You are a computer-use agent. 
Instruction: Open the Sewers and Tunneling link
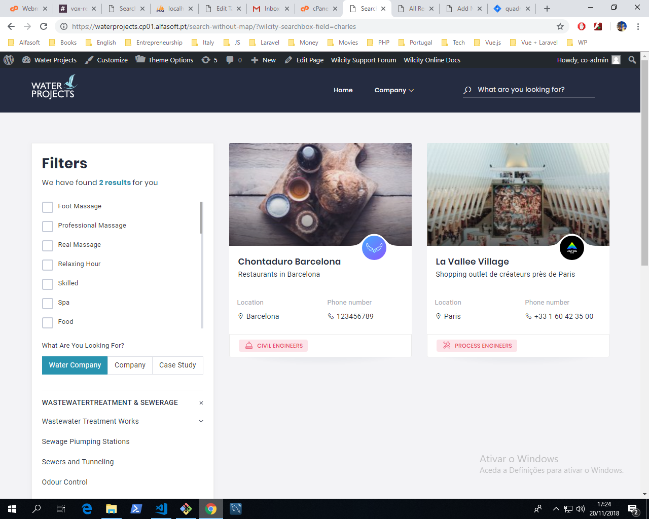[78, 462]
